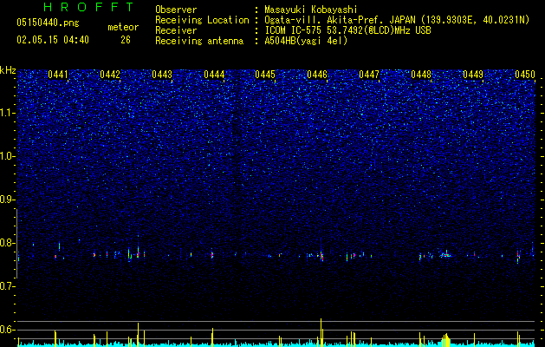The image size is (545, 347).
Task: Click the Receiving antenna label
Action: pyautogui.click(x=199, y=41)
